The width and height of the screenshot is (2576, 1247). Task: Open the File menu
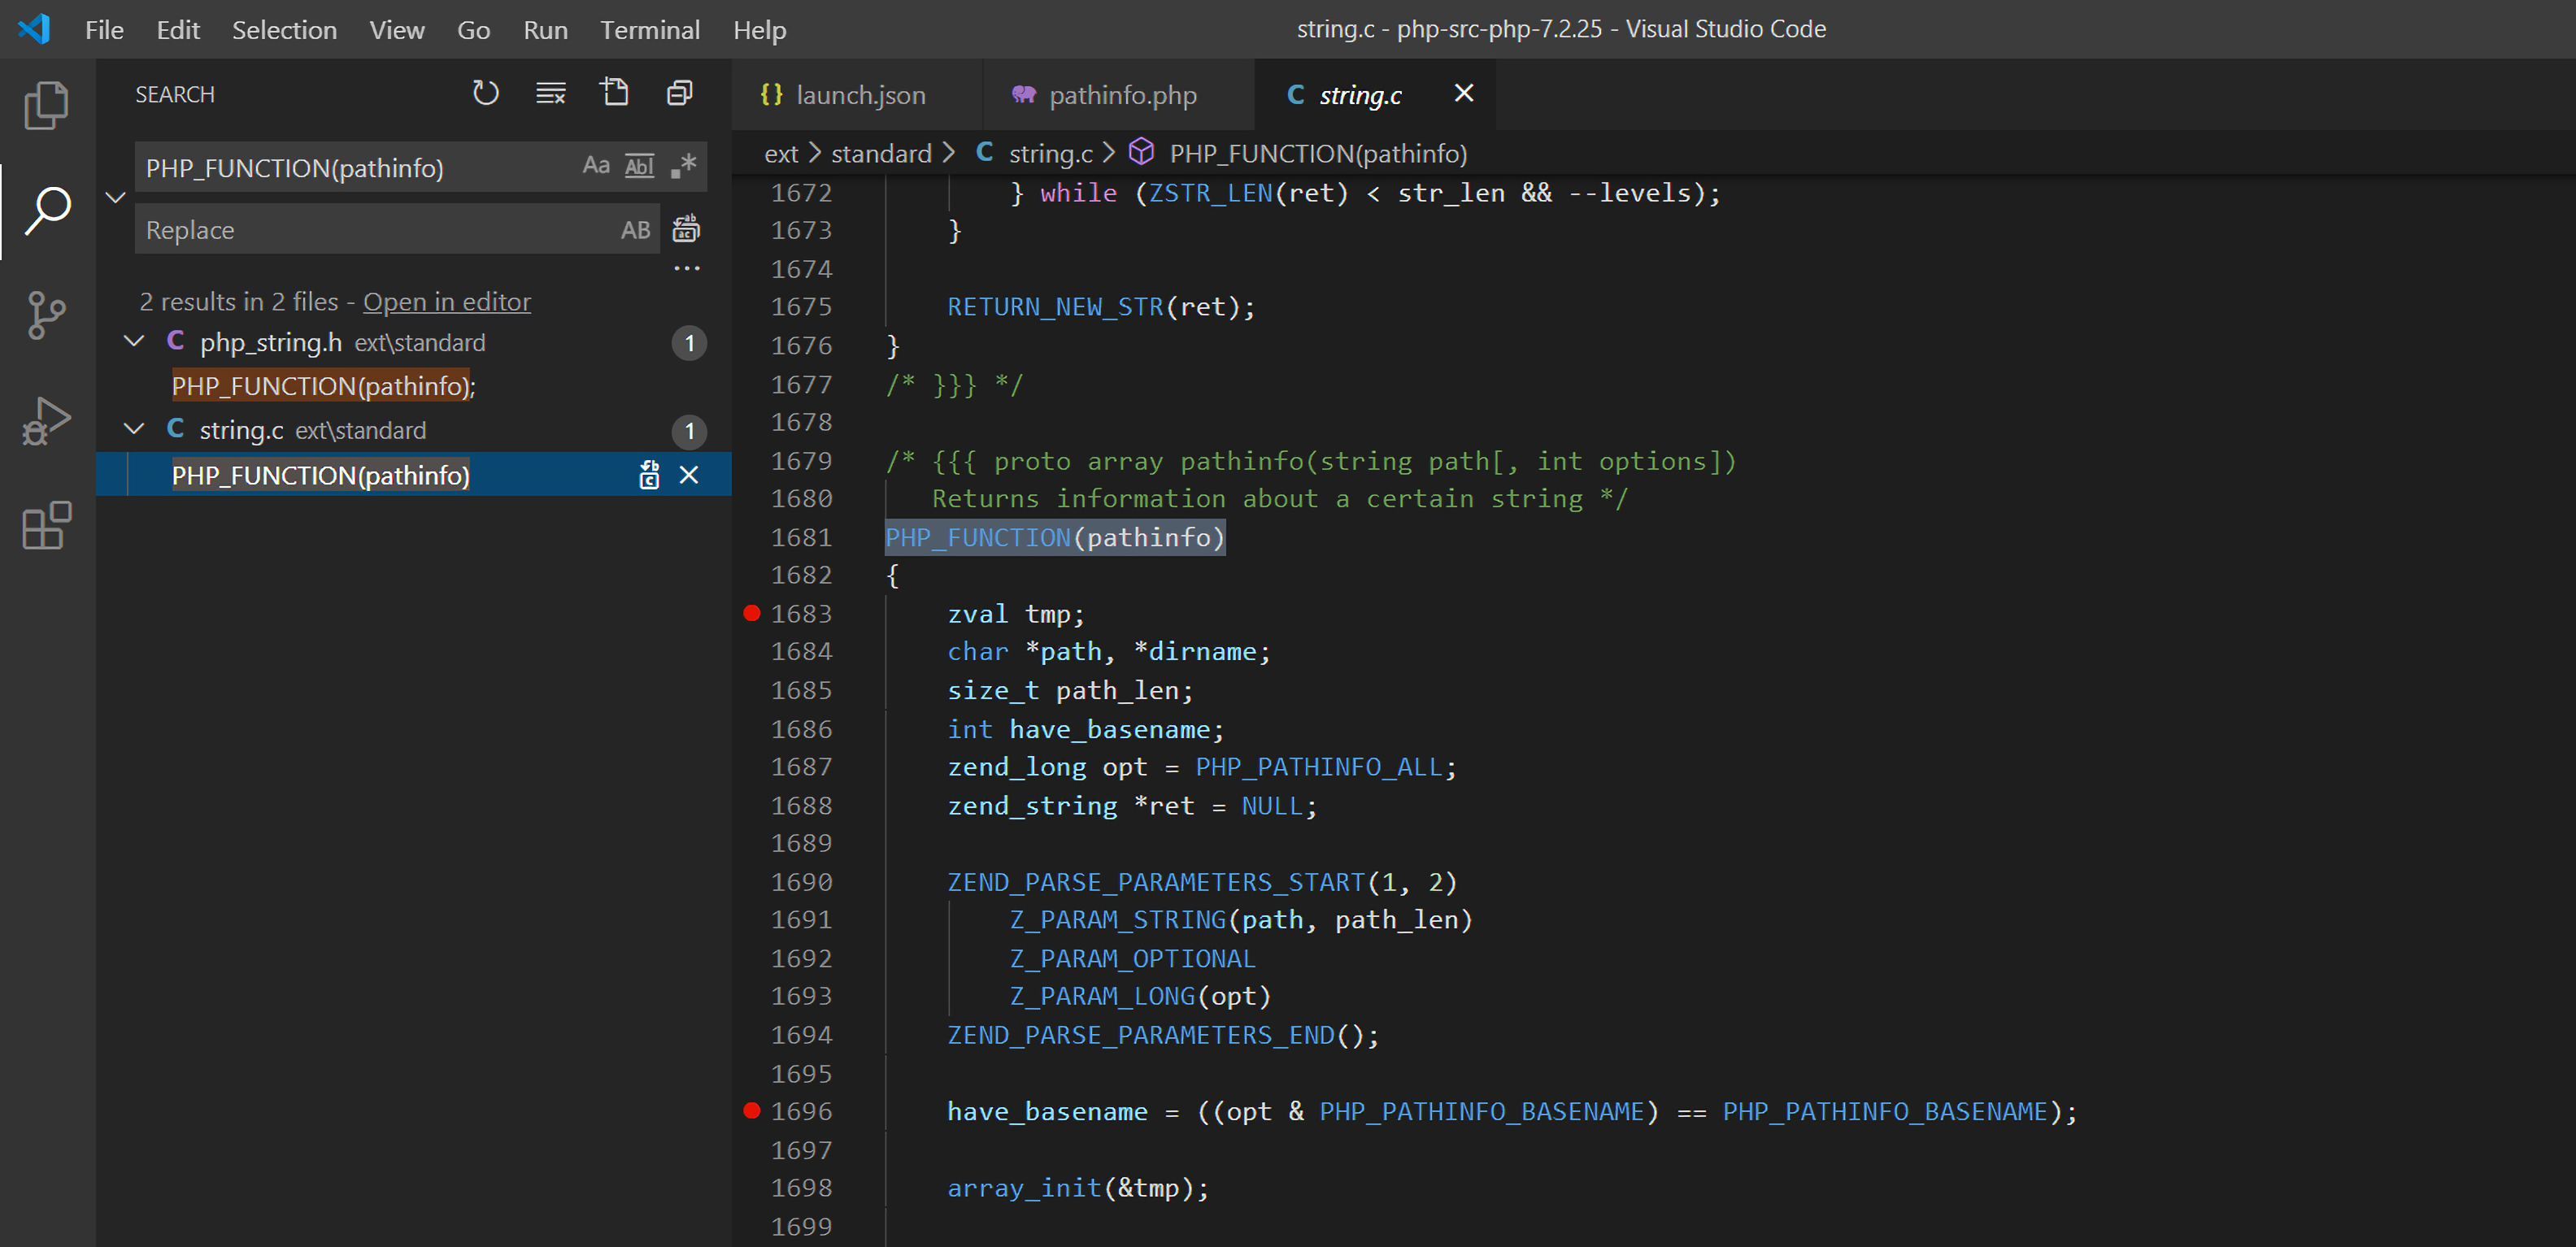104,29
